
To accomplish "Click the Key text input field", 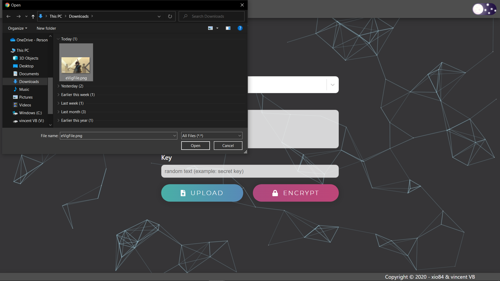I will [x=250, y=171].
